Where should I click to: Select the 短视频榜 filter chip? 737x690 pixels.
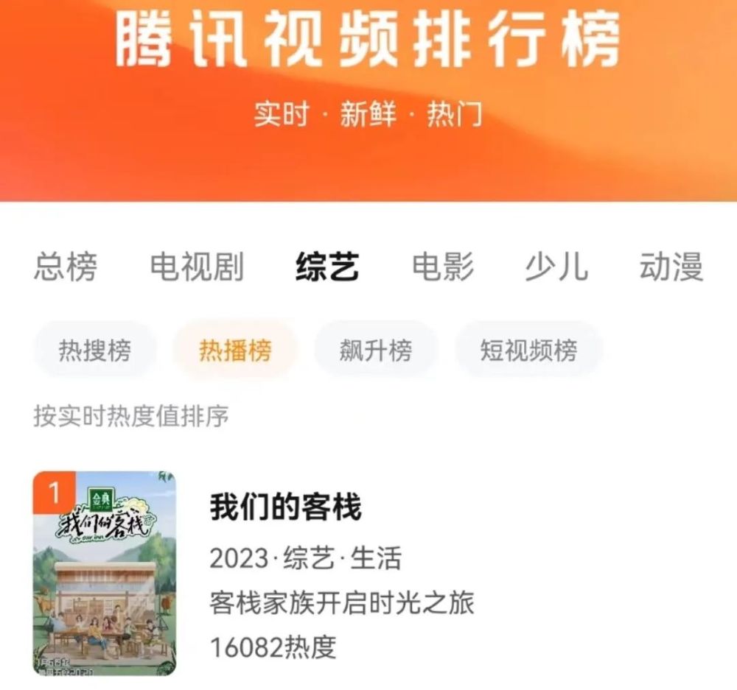point(528,350)
